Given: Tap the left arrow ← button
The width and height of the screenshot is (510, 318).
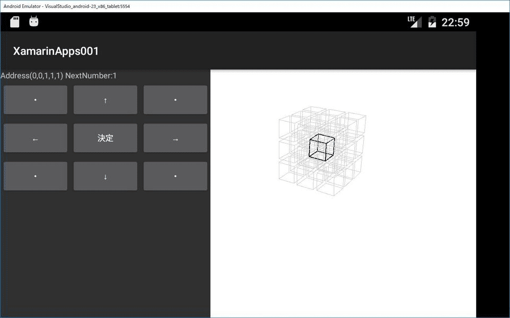Looking at the screenshot, I should (36, 138).
